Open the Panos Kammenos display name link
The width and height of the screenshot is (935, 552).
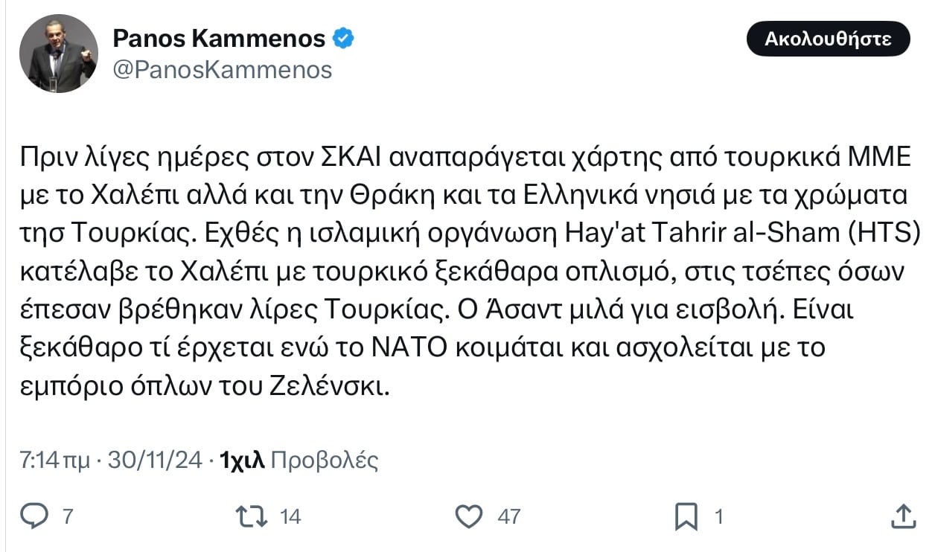[x=219, y=38]
